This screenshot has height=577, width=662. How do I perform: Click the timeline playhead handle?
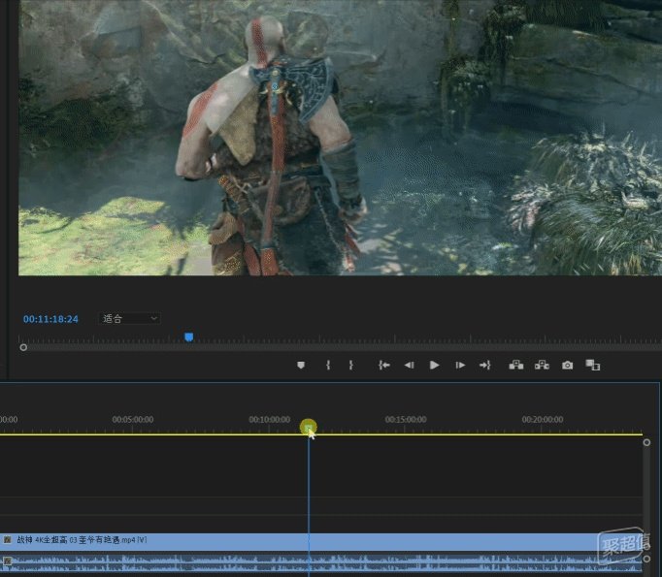click(x=309, y=428)
